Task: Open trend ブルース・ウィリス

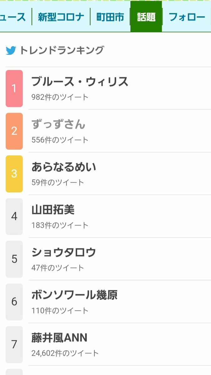Action: (80, 82)
